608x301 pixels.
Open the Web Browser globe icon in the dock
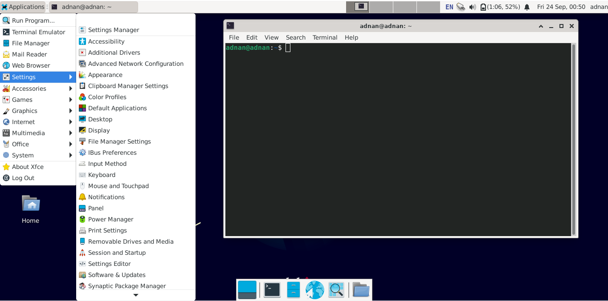(x=314, y=289)
